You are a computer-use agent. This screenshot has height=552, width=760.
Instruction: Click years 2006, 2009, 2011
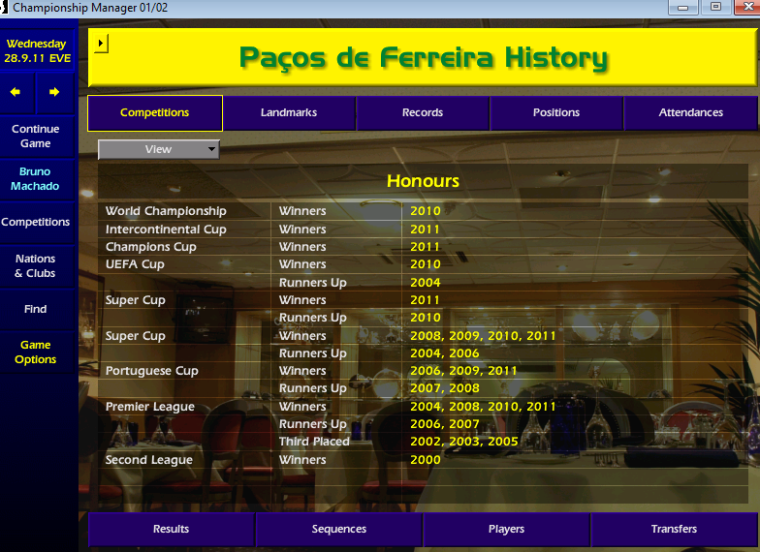point(463,371)
